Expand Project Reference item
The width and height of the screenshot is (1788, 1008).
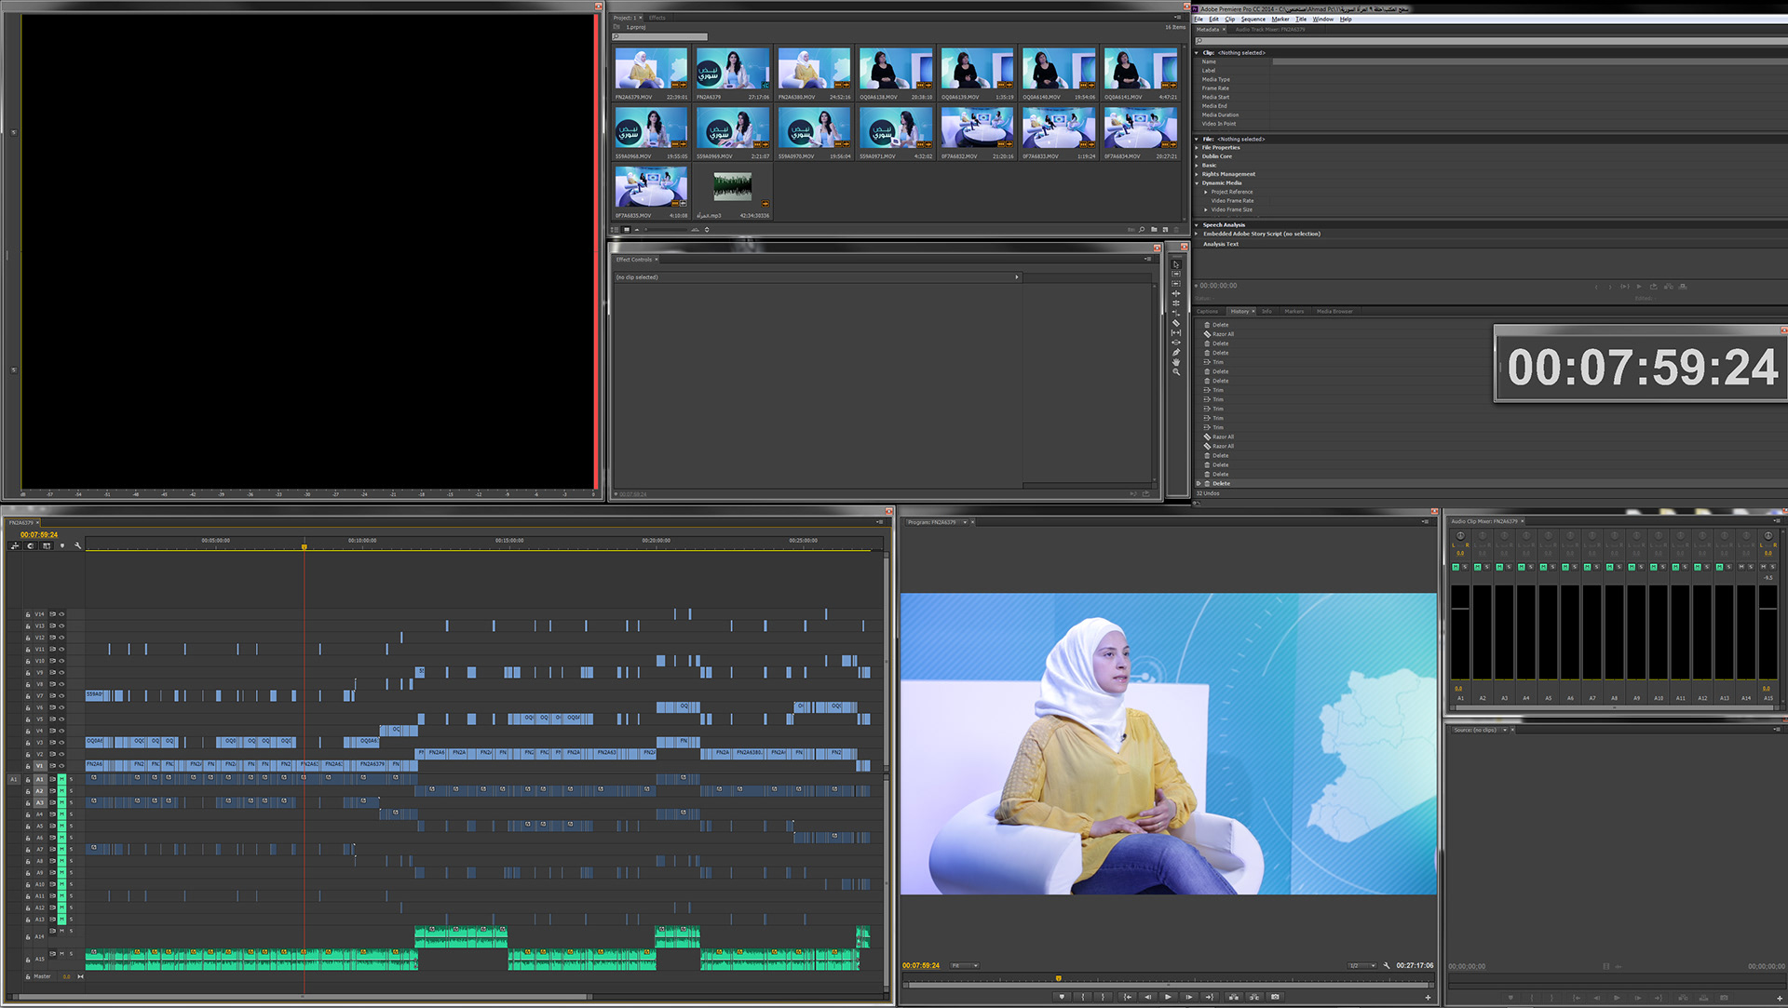coord(1206,192)
